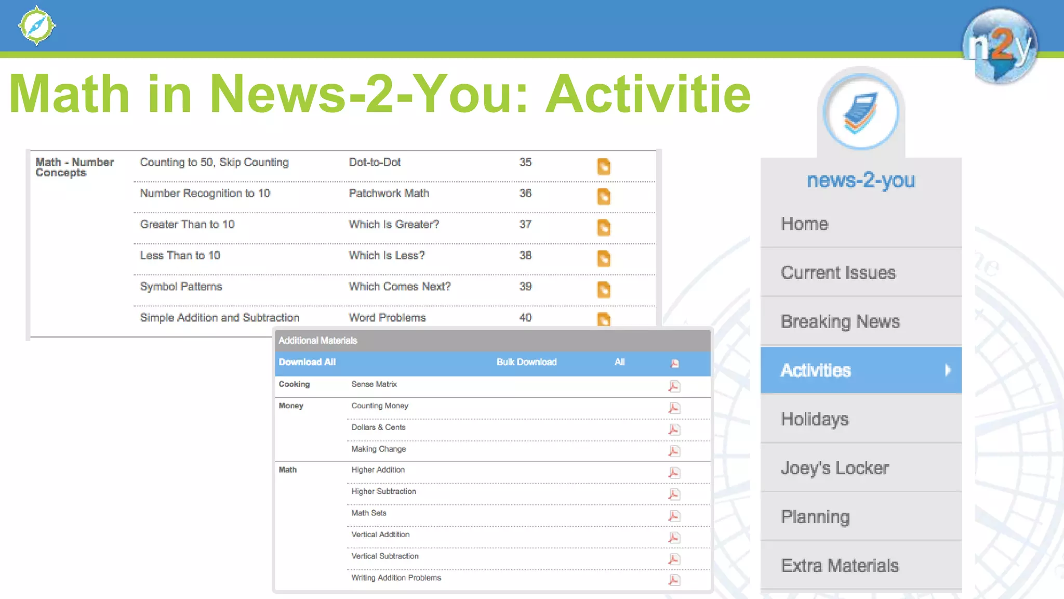Download the Counting Money PDF

pos(674,408)
